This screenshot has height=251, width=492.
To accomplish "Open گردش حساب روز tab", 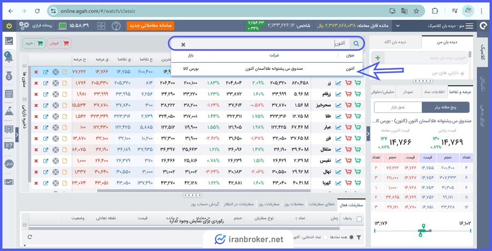I will tap(205, 204).
